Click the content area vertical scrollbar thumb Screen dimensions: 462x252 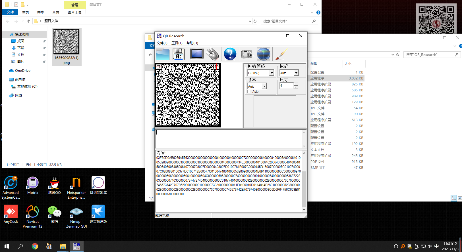click(x=304, y=189)
